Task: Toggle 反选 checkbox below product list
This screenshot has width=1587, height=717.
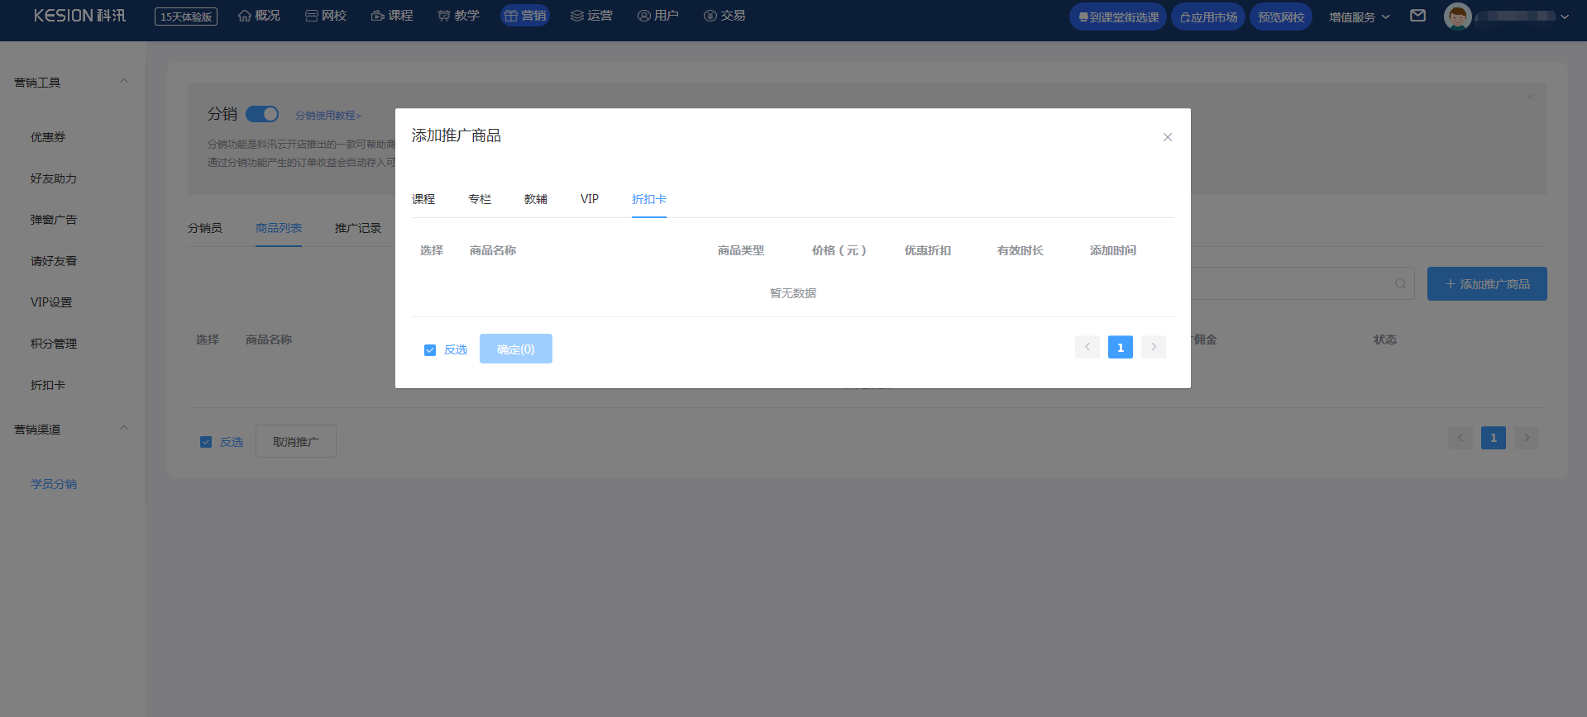Action: click(206, 442)
